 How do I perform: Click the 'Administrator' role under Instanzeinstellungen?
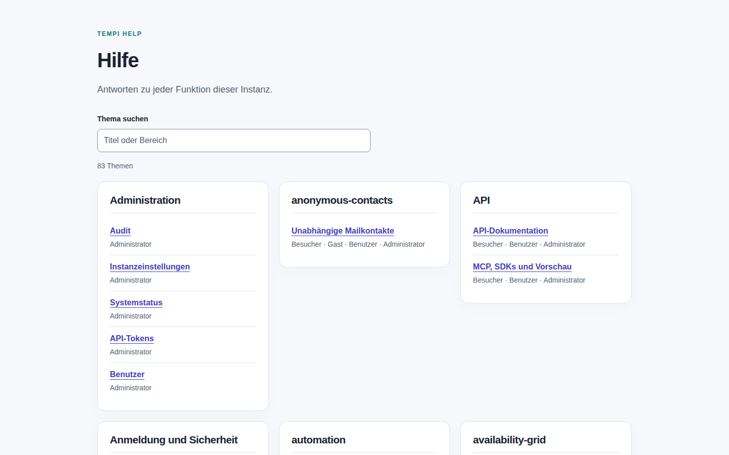point(131,280)
